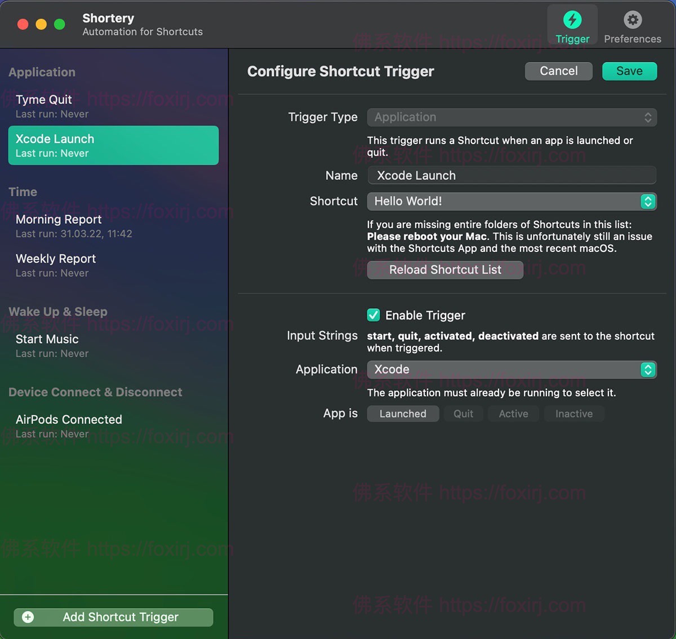The image size is (676, 639).
Task: Select the Tyme Quit trigger in sidebar
Action: point(113,106)
